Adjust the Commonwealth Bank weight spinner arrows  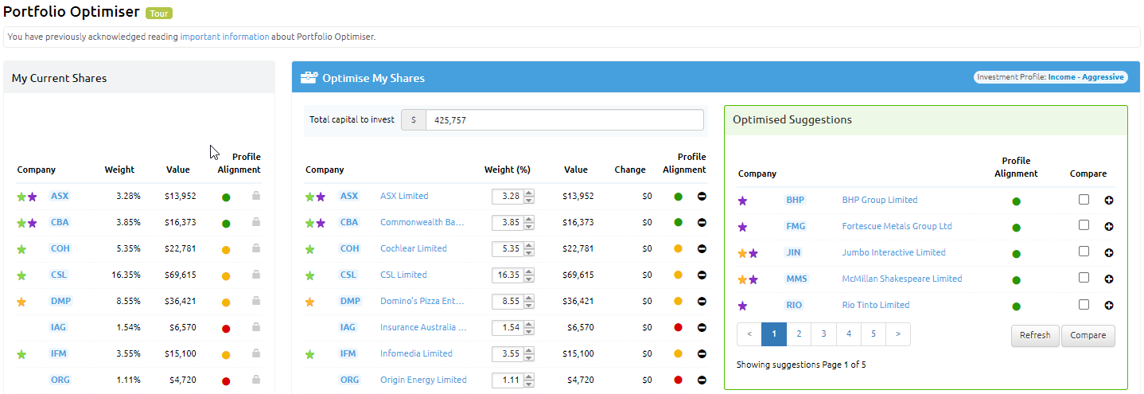click(x=529, y=223)
